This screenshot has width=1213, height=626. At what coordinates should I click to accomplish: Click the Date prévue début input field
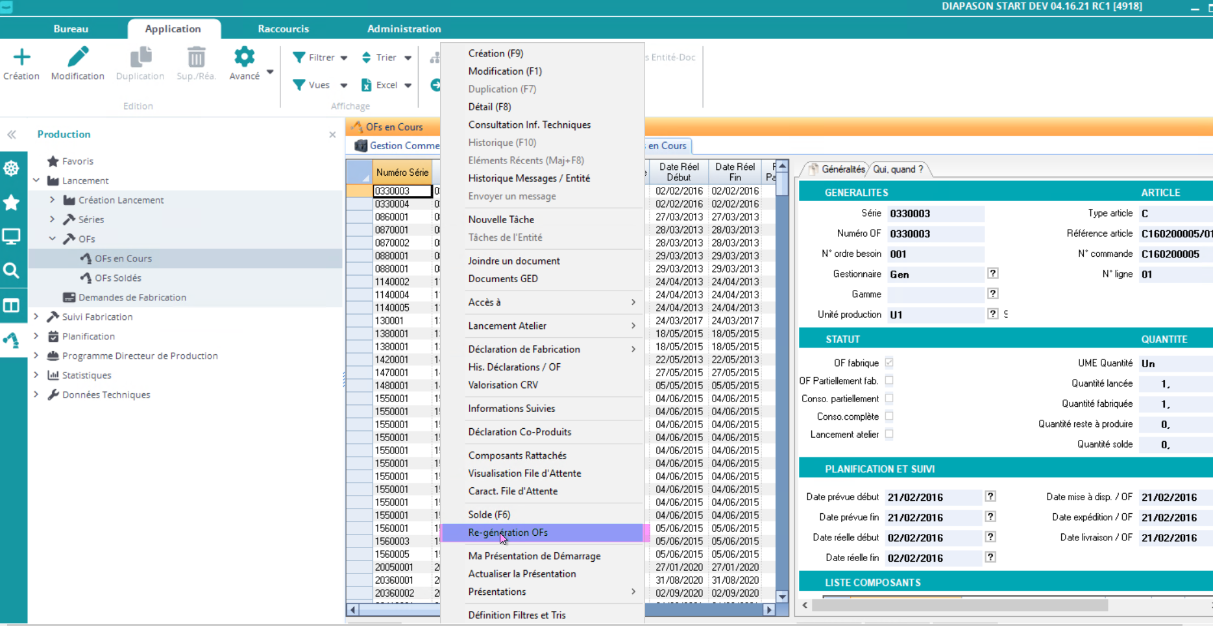(x=933, y=498)
